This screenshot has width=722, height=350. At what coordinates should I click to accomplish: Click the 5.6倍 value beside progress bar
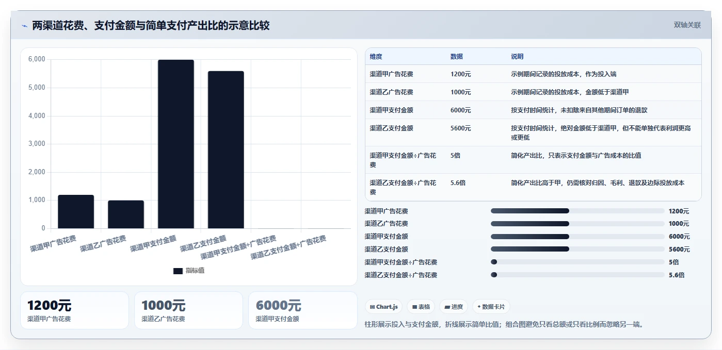677,275
